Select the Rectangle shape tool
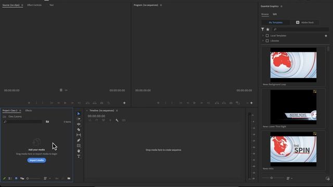The width and height of the screenshot is (333, 187). pos(79,145)
